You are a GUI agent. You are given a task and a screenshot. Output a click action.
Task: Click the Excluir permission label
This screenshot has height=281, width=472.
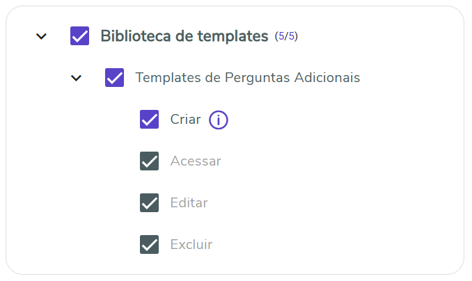click(191, 245)
